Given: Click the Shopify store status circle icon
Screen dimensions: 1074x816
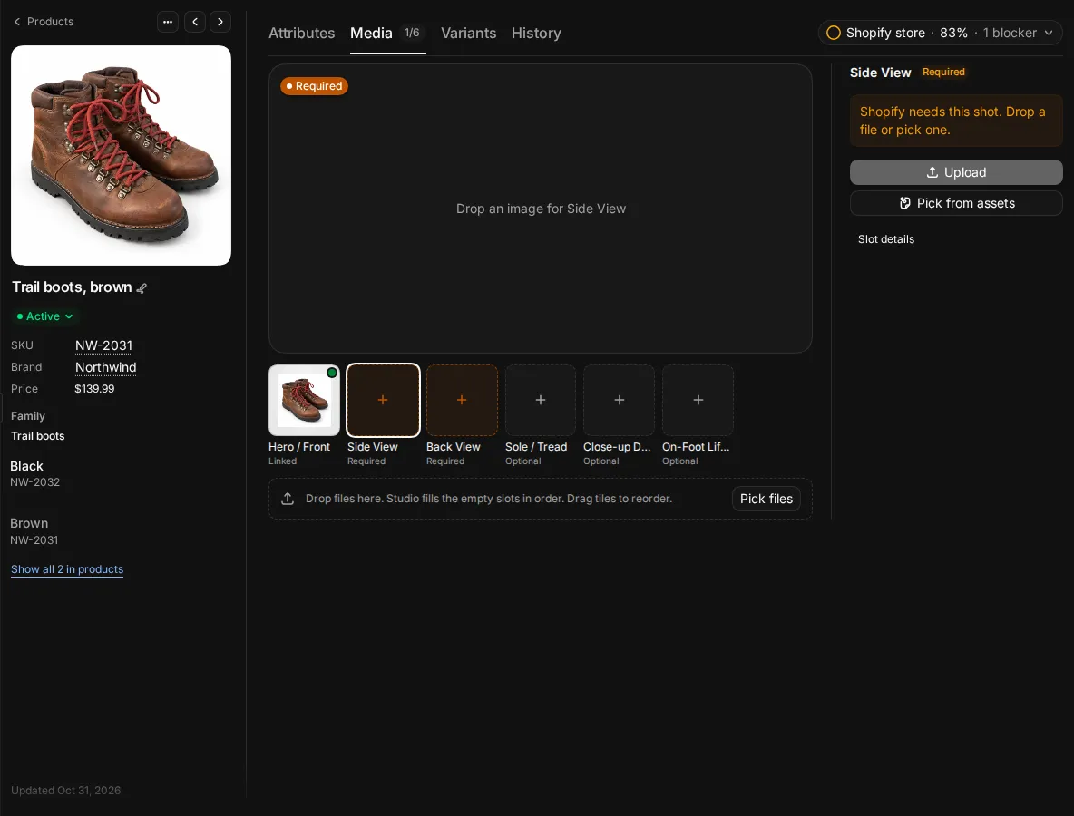Looking at the screenshot, I should tap(833, 33).
